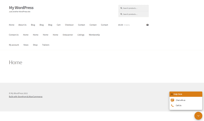Go to My account page
Screen dimensions: 204x121
(14, 45)
